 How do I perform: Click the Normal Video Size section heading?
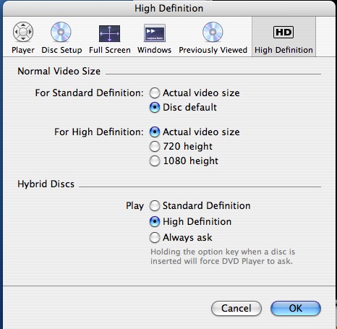59,72
